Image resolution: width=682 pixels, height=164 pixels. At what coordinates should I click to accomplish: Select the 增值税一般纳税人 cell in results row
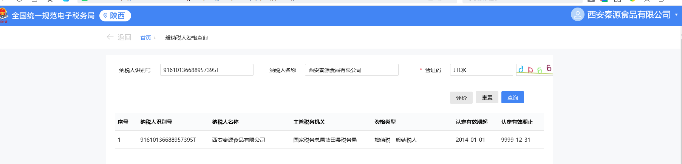click(396, 140)
